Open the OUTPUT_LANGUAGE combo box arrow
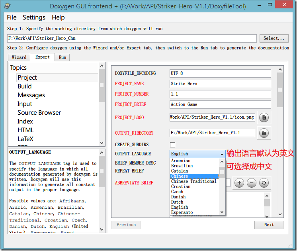The width and height of the screenshot is (297, 251). pyautogui.click(x=222, y=154)
